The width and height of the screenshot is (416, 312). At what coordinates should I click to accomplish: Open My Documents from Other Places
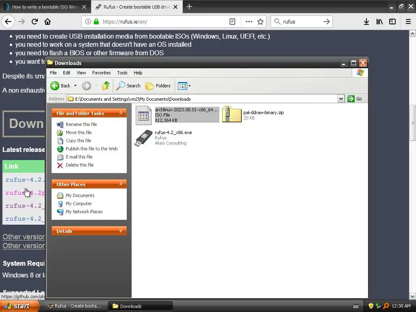(x=80, y=195)
